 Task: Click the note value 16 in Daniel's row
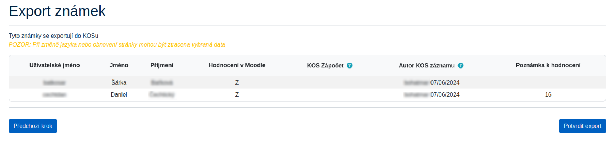[x=548, y=95]
